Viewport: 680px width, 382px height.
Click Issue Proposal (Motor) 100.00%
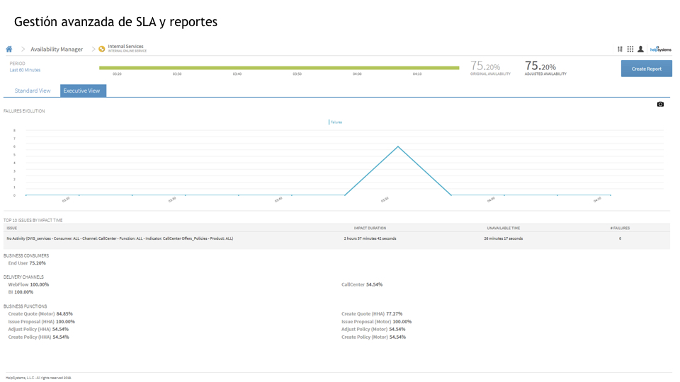click(x=376, y=322)
